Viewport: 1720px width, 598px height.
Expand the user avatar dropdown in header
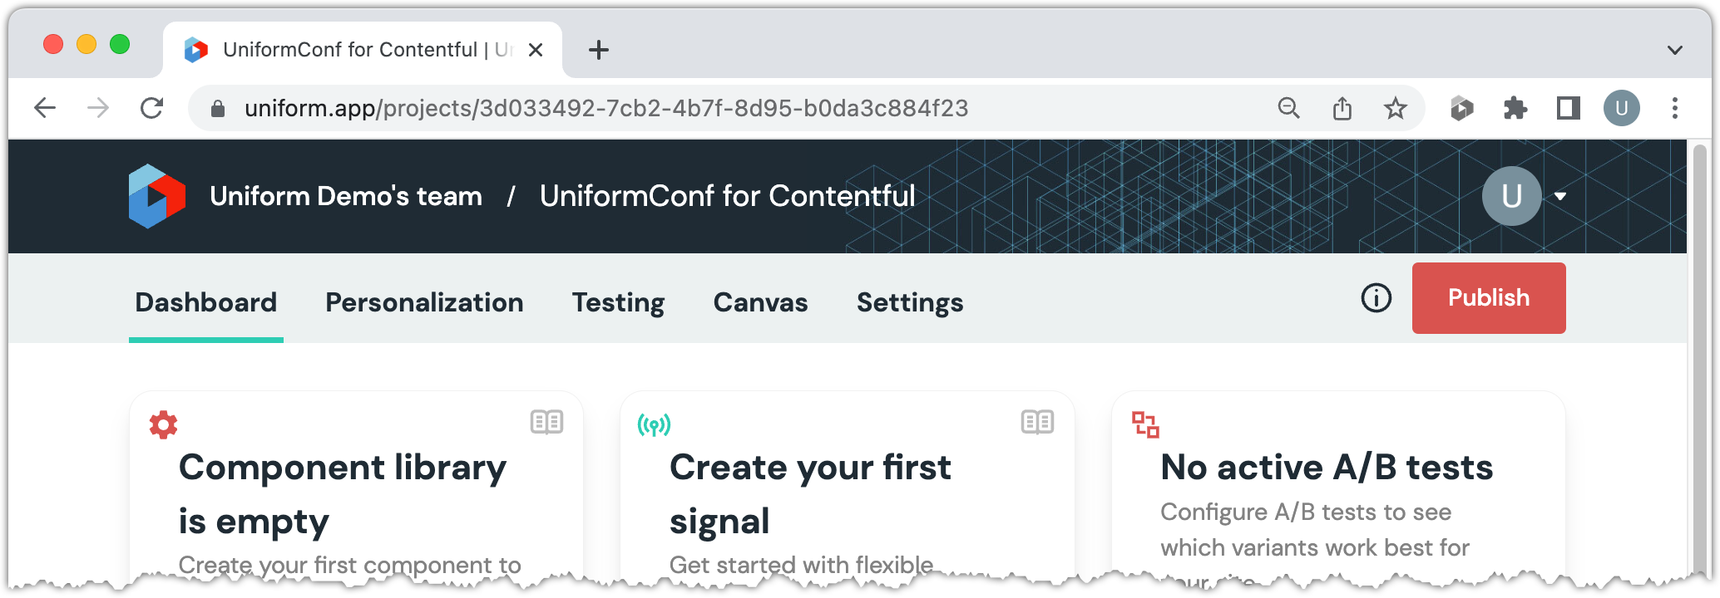1559,197
